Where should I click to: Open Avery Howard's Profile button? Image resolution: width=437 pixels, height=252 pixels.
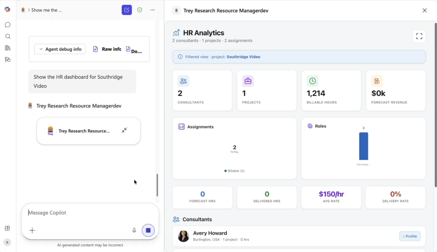click(x=409, y=236)
